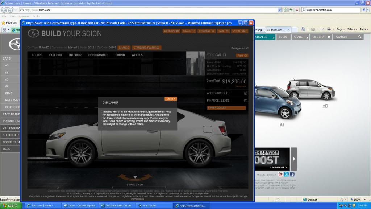371x209 pixels.
Task: Switch to the Sound tab
Action: tap(120, 55)
